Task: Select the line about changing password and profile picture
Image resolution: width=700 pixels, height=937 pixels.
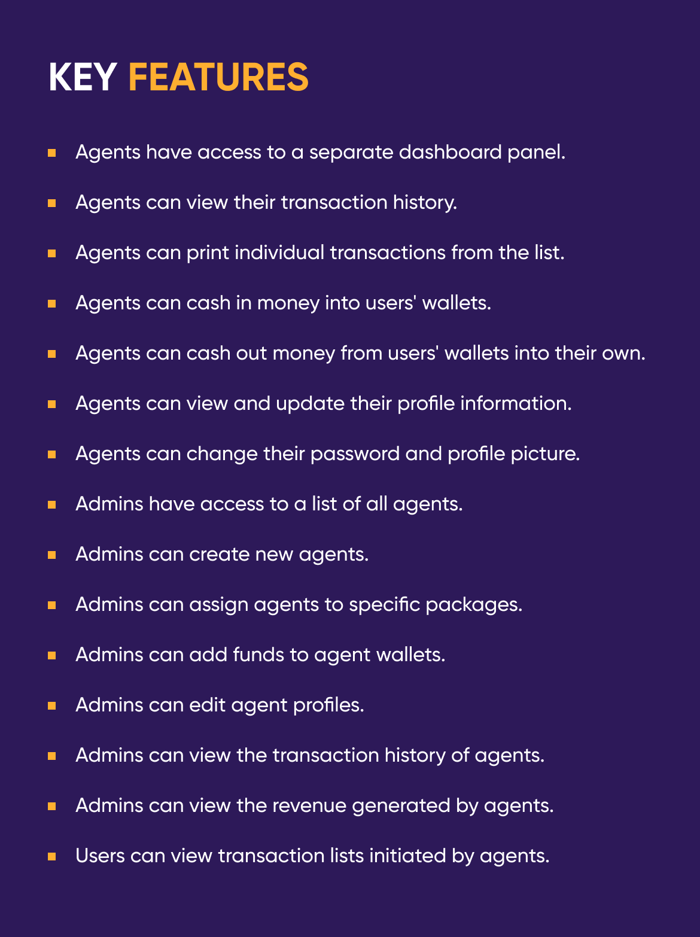Action: tap(328, 454)
